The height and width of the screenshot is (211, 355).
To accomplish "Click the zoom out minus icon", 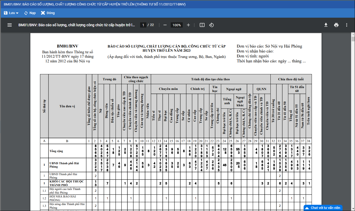I will coord(165,25).
